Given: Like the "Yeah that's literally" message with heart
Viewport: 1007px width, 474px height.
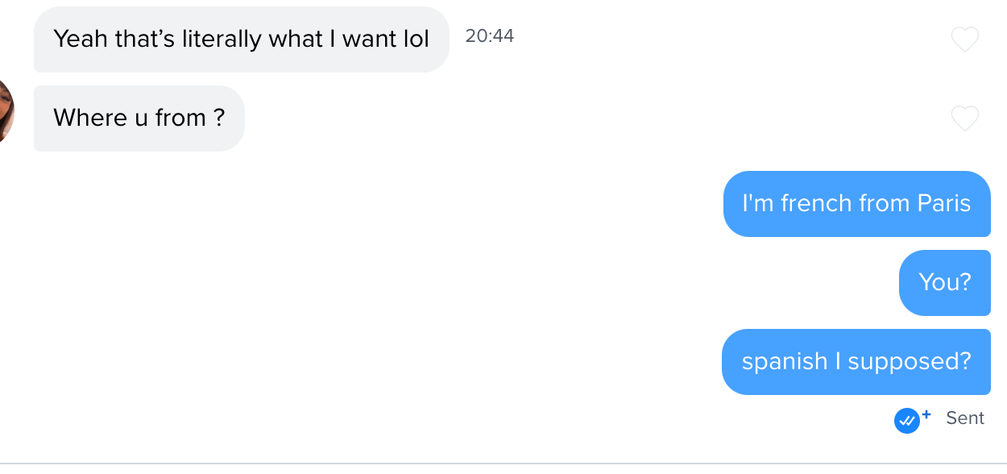Looking at the screenshot, I should [964, 39].
